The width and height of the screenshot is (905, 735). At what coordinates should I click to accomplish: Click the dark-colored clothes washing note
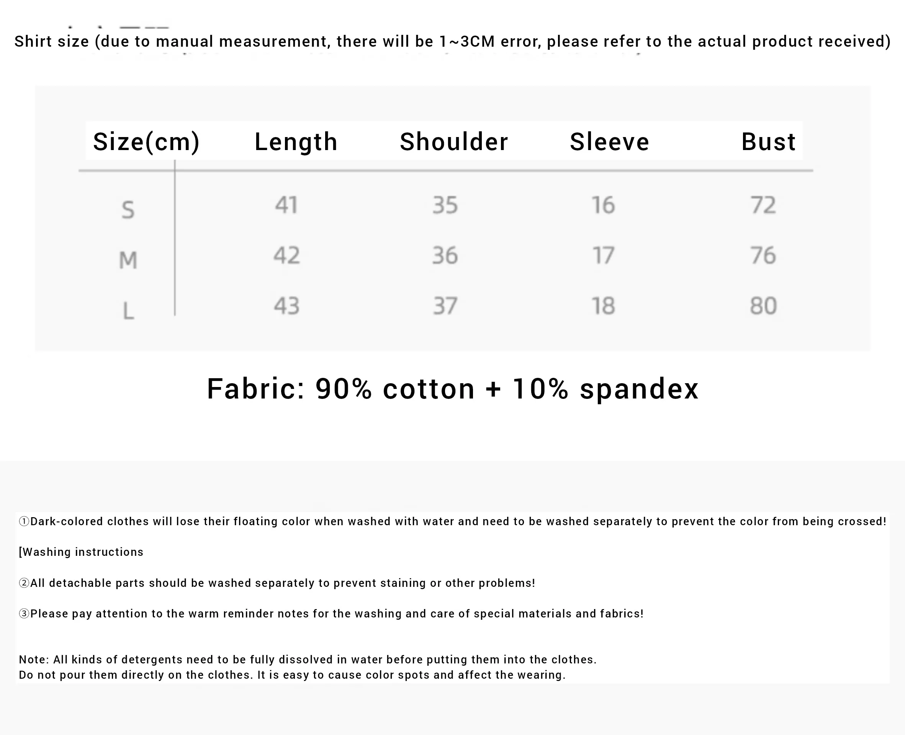coord(452,521)
